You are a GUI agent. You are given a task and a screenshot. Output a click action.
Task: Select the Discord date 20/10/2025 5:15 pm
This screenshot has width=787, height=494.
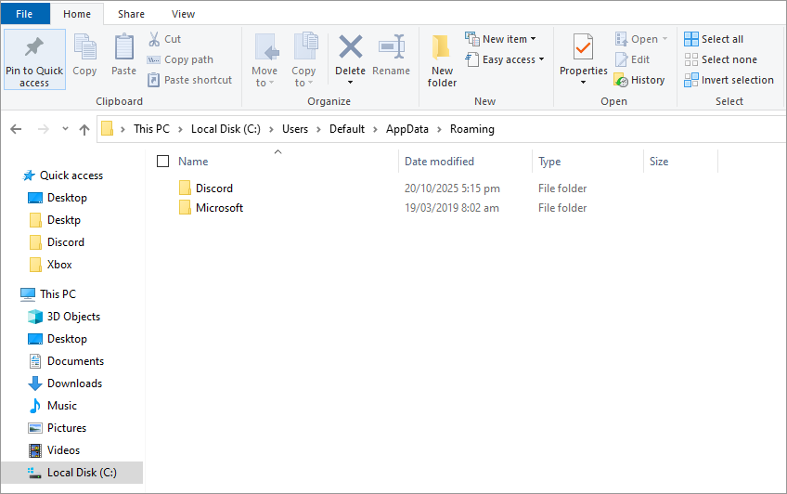452,188
